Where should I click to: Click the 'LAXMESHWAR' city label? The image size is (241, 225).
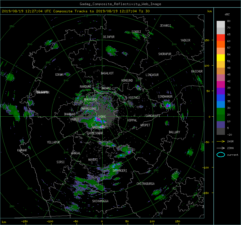(x=95, y=133)
